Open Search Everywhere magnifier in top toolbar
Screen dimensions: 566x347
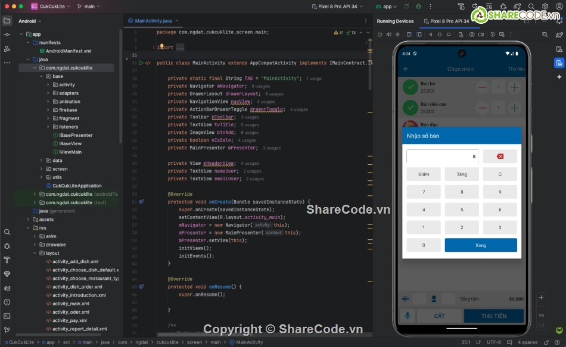coord(531,7)
